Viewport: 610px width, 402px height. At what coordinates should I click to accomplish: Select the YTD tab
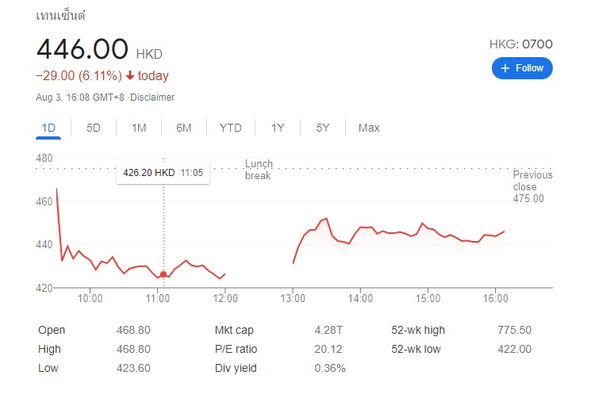tap(230, 128)
